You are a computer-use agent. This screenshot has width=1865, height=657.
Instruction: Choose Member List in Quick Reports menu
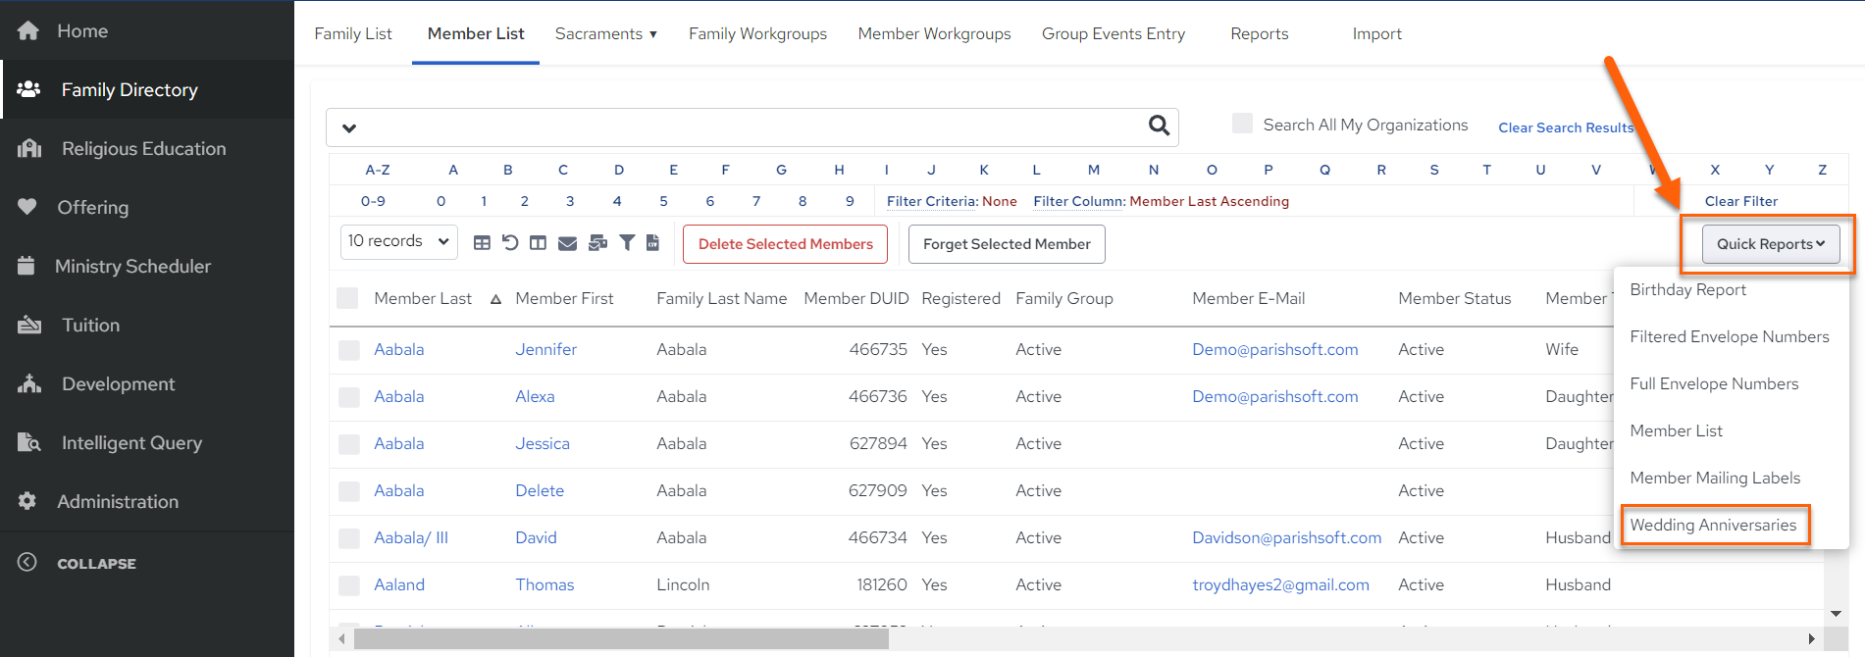point(1676,430)
